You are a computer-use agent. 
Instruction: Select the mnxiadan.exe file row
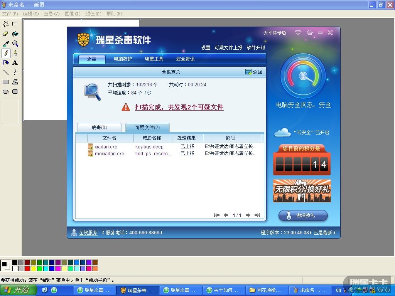(x=170, y=153)
